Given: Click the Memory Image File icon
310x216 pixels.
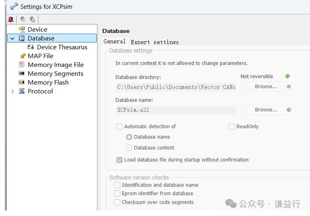Looking at the screenshot, I should 22,65.
